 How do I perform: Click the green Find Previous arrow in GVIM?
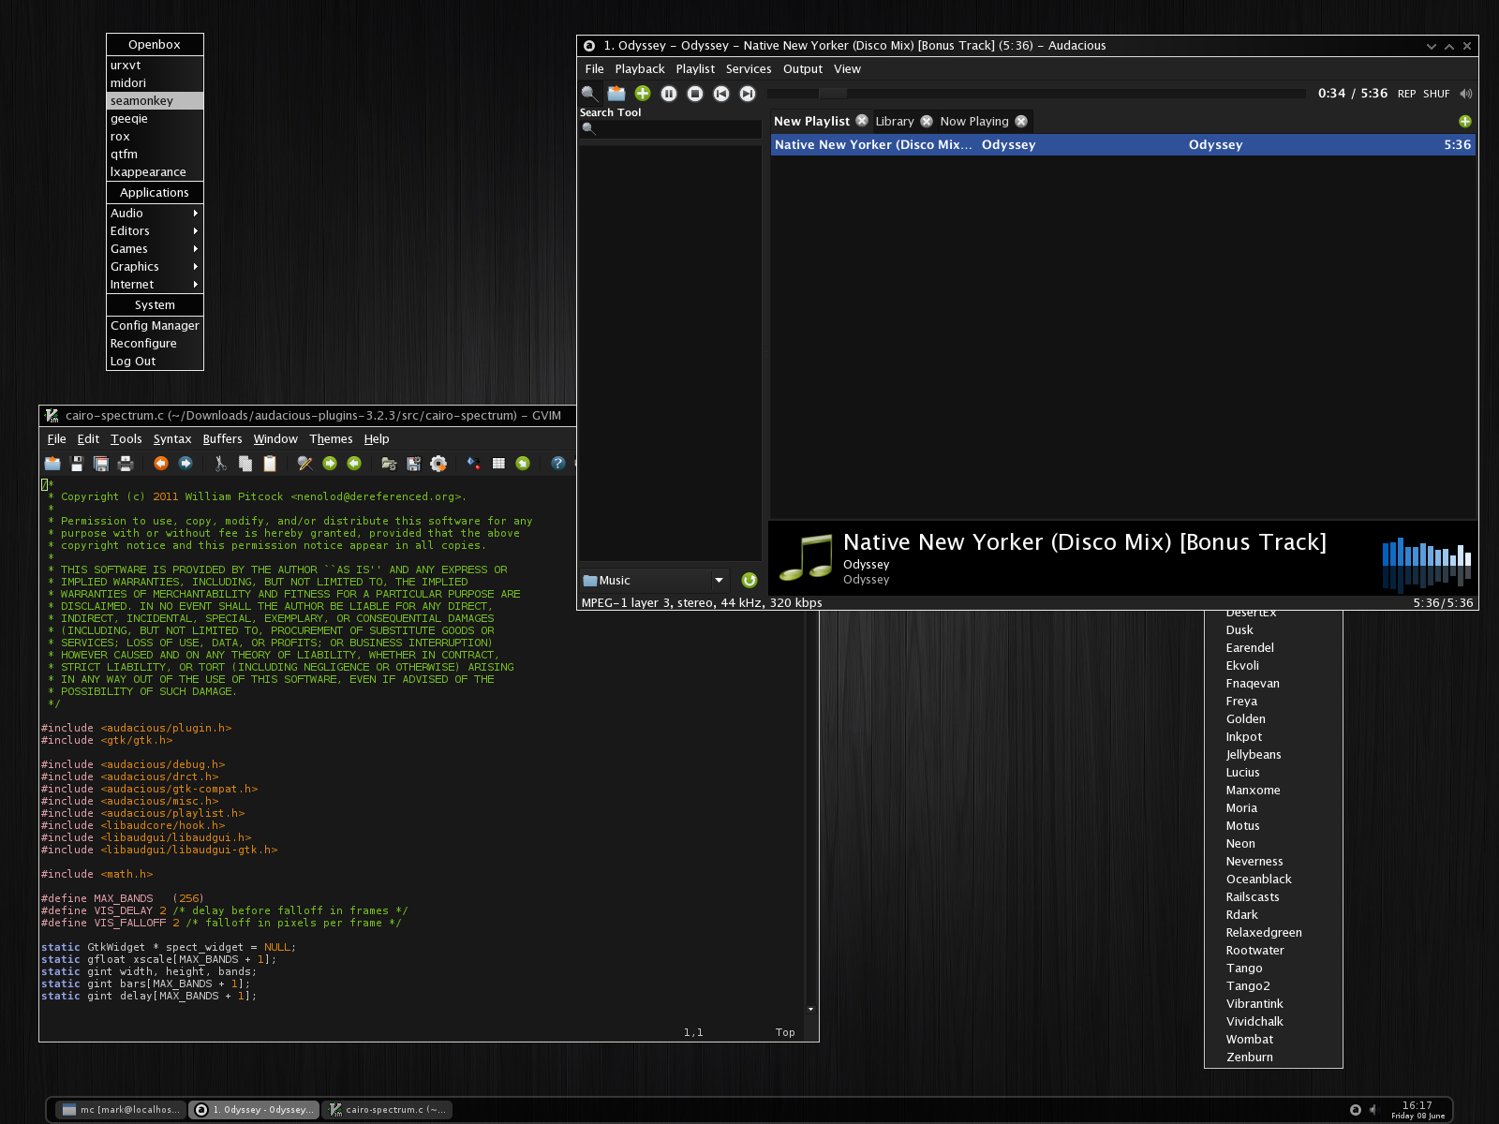click(x=354, y=463)
